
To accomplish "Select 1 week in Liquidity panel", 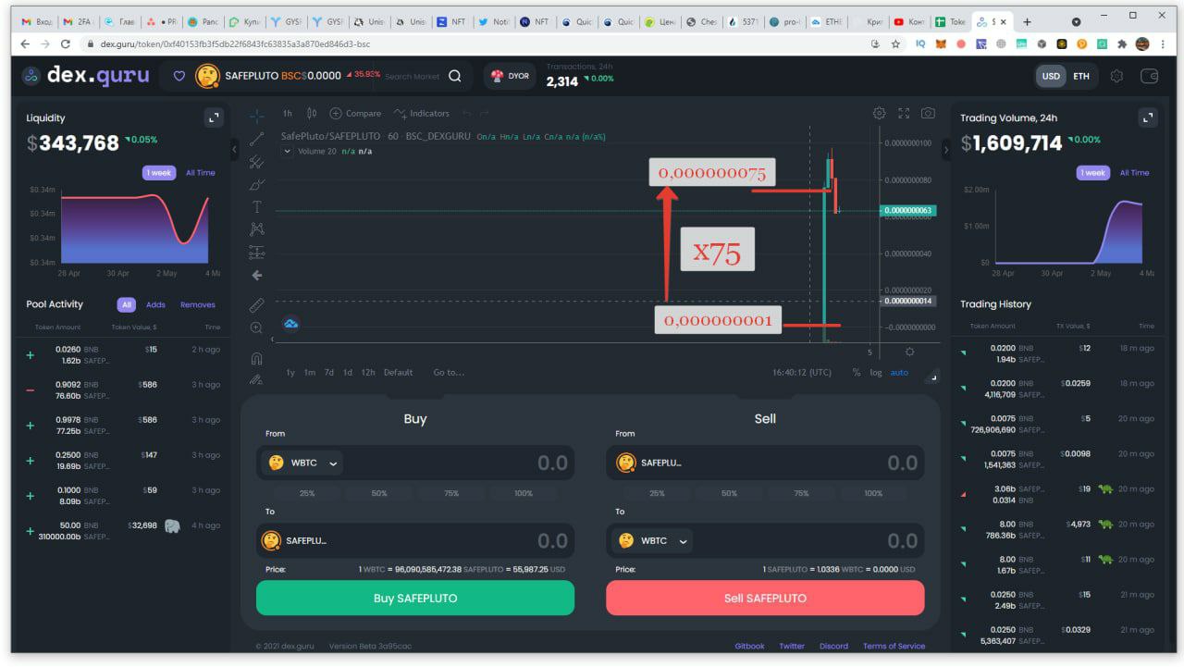I will point(159,173).
